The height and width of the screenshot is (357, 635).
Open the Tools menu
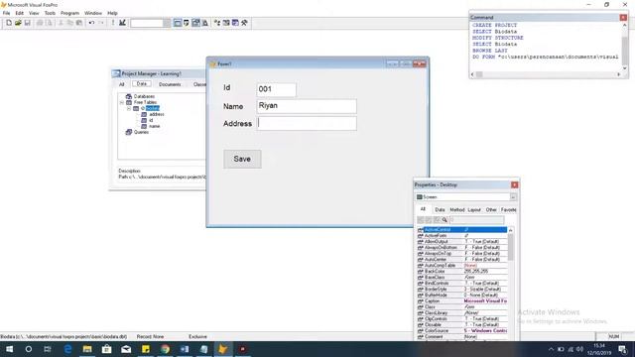pyautogui.click(x=50, y=13)
